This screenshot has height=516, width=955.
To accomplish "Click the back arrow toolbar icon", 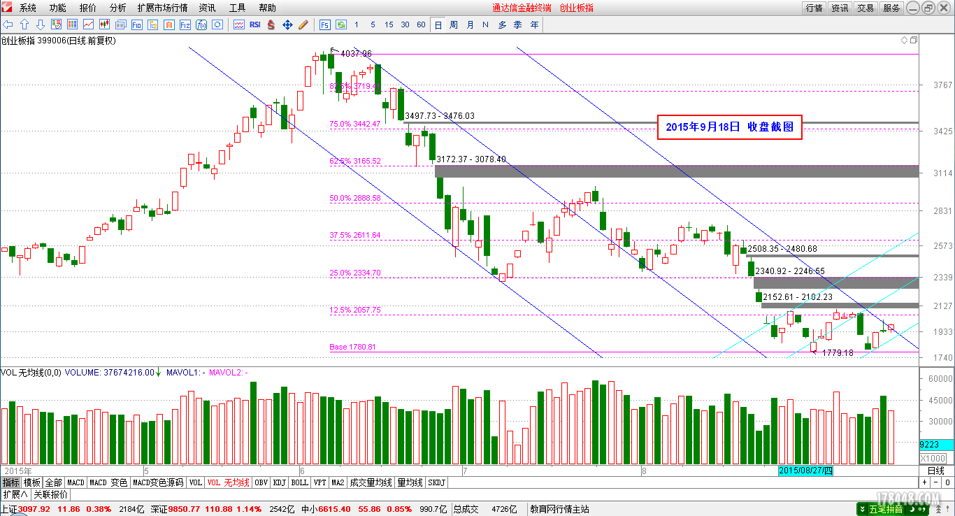I will [8, 24].
